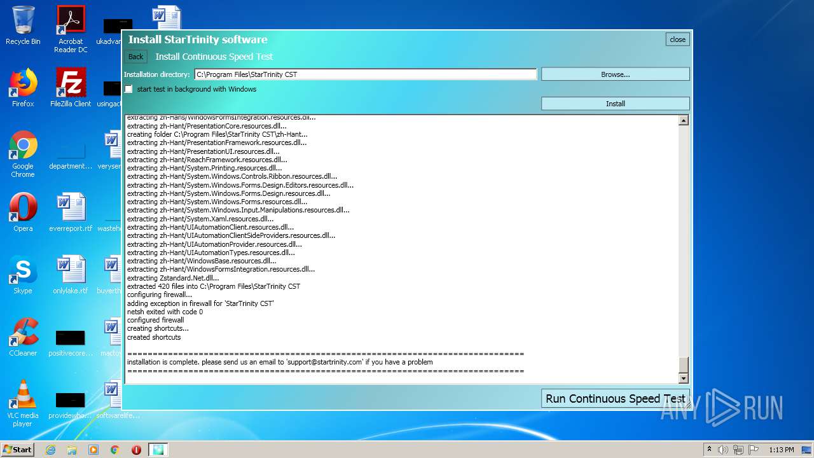Click the taskbar clock showing 1:13 PM
The width and height of the screenshot is (814, 458).
[781, 450]
